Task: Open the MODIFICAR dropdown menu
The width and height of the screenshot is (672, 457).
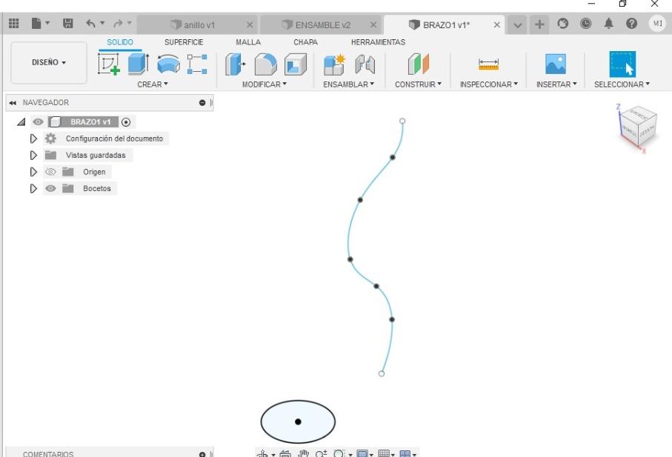Action: 264,84
